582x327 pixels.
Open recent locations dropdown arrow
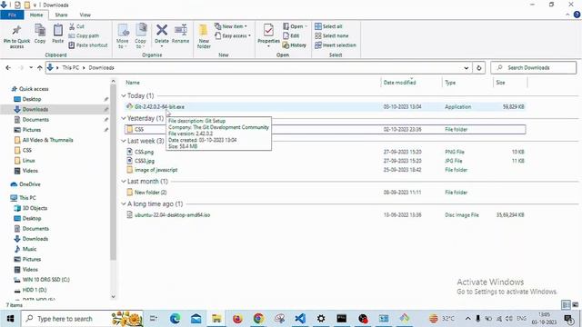point(31,67)
